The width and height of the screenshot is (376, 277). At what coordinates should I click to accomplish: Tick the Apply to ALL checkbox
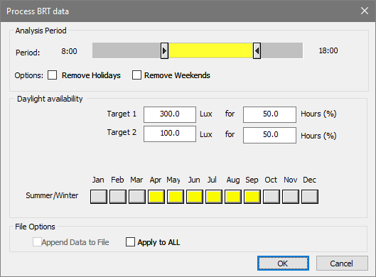click(x=130, y=241)
